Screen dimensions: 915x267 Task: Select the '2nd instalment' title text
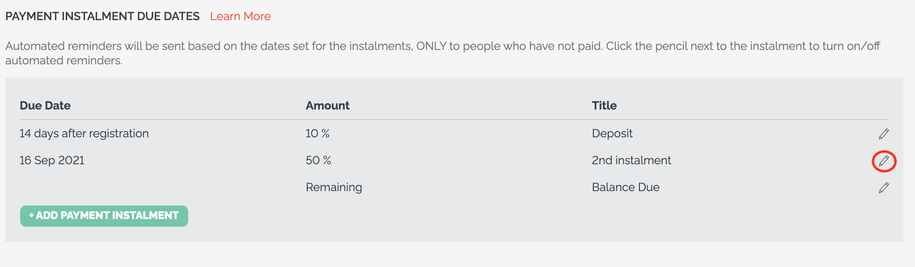pyautogui.click(x=631, y=160)
